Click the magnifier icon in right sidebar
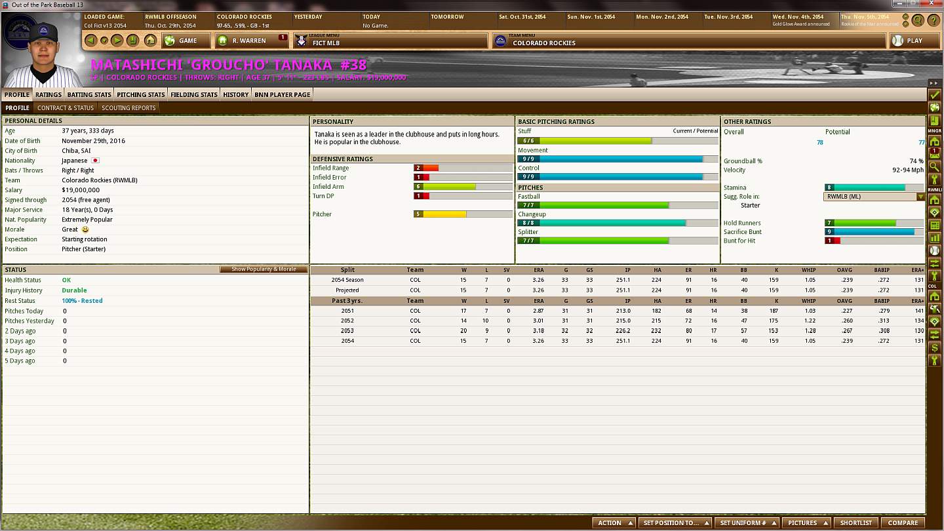 click(935, 167)
